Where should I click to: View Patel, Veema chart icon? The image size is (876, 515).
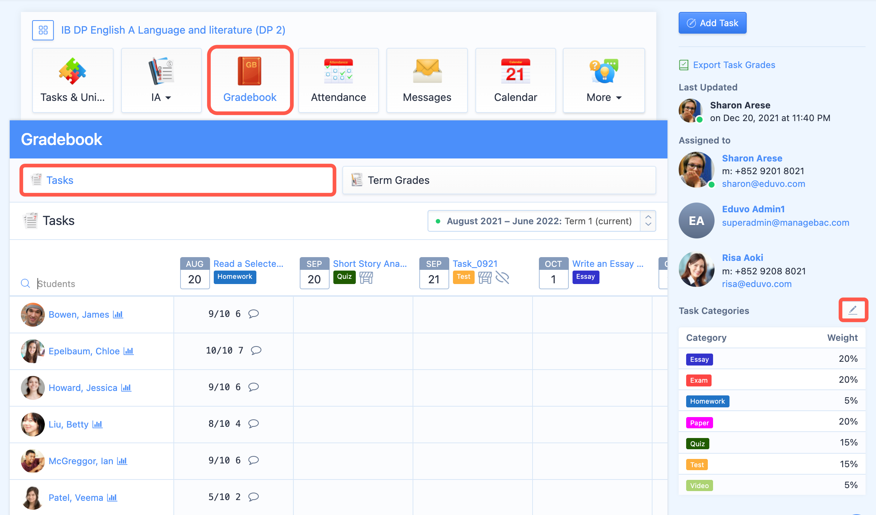click(x=112, y=497)
